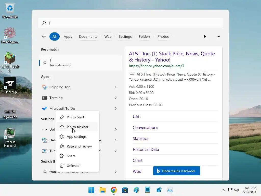This screenshot has width=261, height=196.
Task: Show hidden system tray icons
Action: (223, 190)
